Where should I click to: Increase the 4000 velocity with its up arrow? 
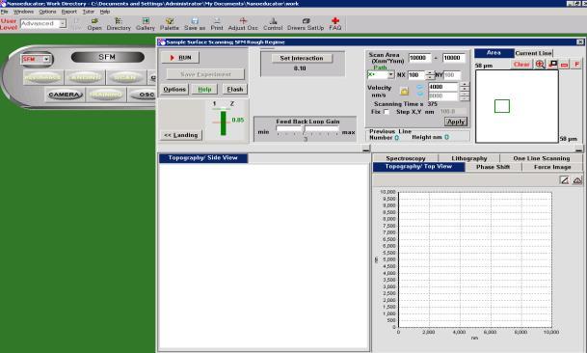(x=465, y=85)
